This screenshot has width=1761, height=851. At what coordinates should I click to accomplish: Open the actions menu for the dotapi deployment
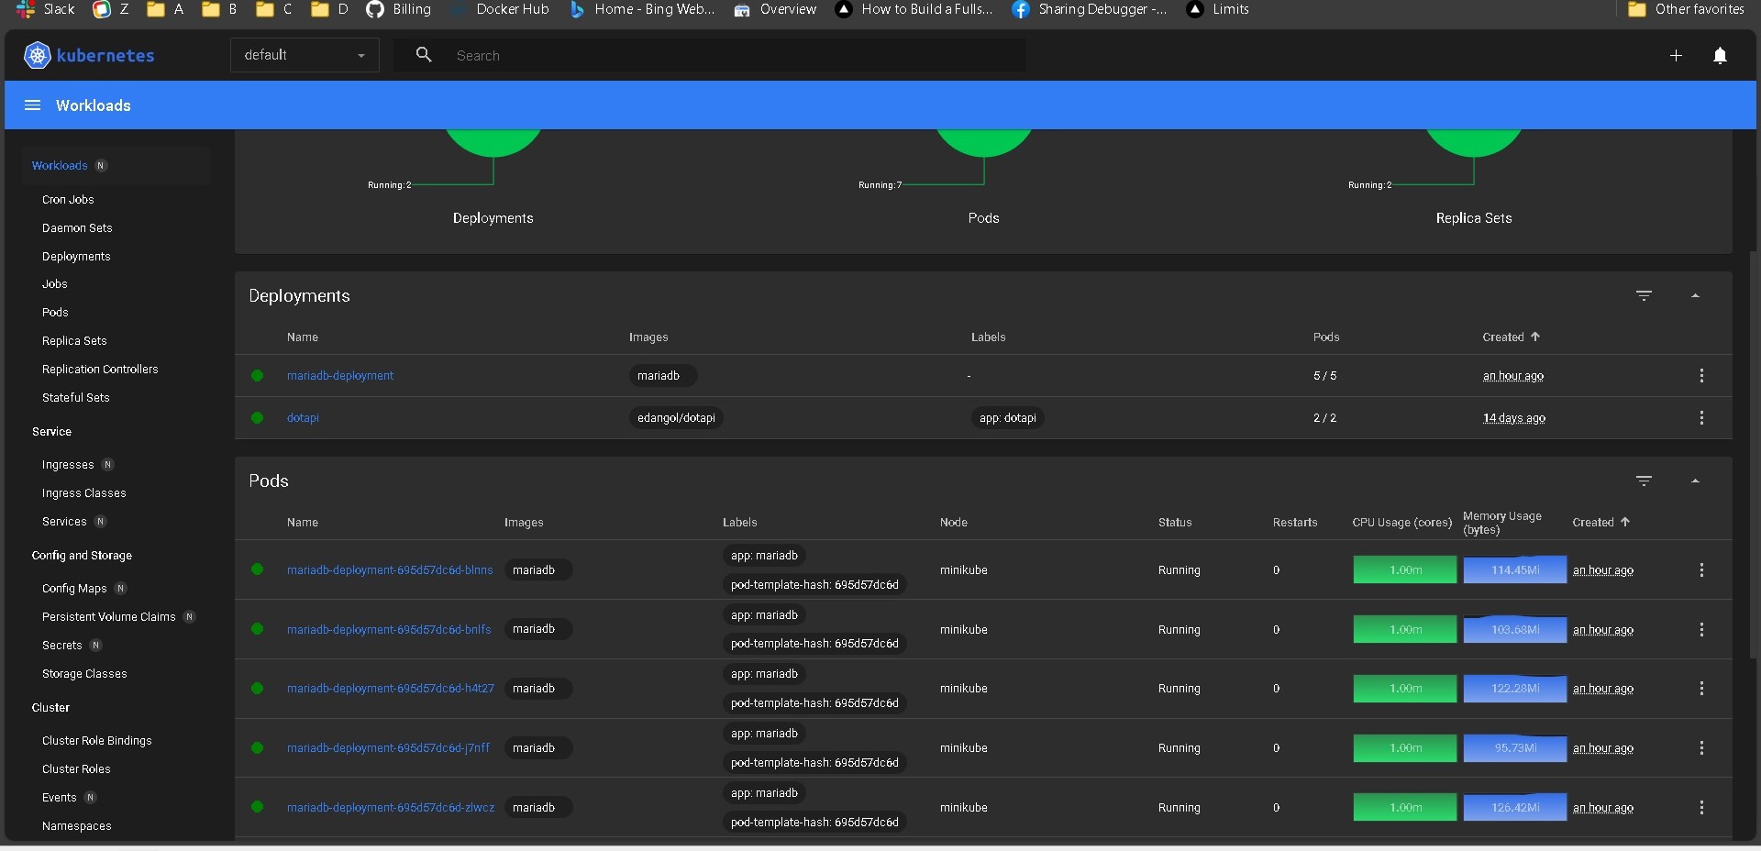tap(1701, 417)
